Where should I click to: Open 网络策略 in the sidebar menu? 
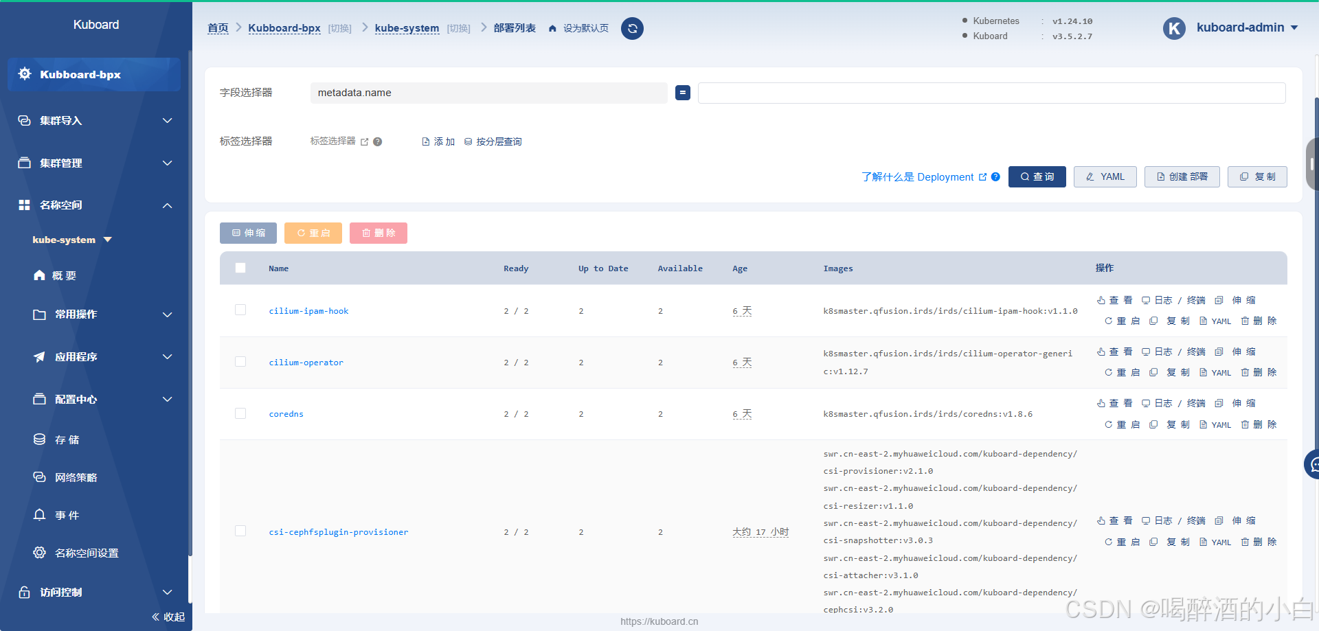pos(76,477)
